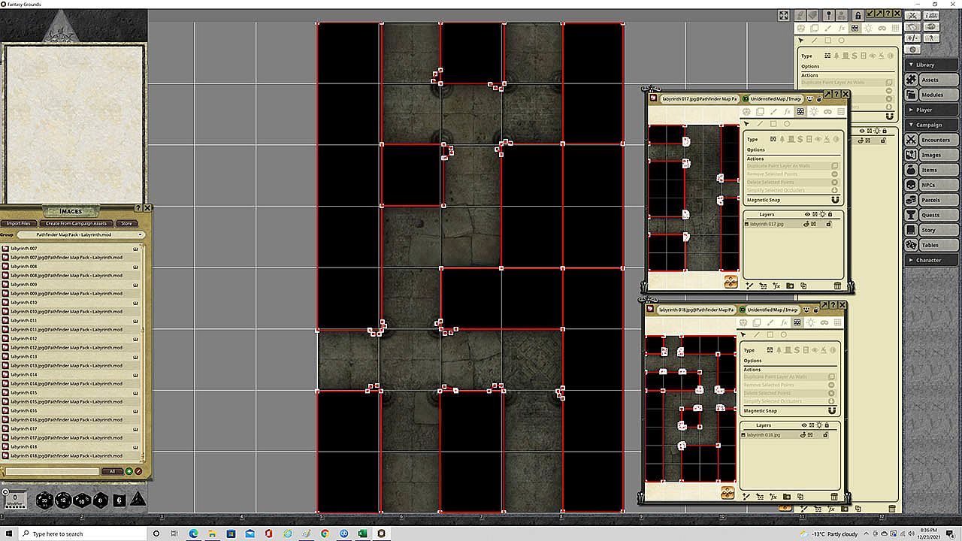The width and height of the screenshot is (962, 541).
Task: Add a new image with green plus button
Action: tap(129, 471)
